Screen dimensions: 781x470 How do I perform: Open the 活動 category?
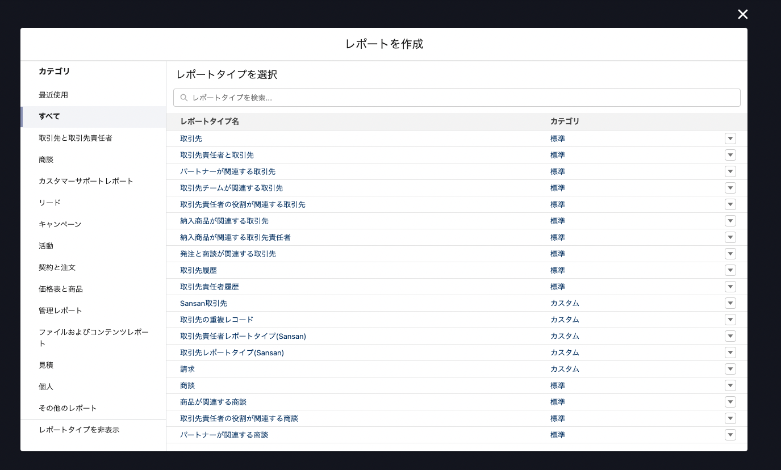(93, 246)
